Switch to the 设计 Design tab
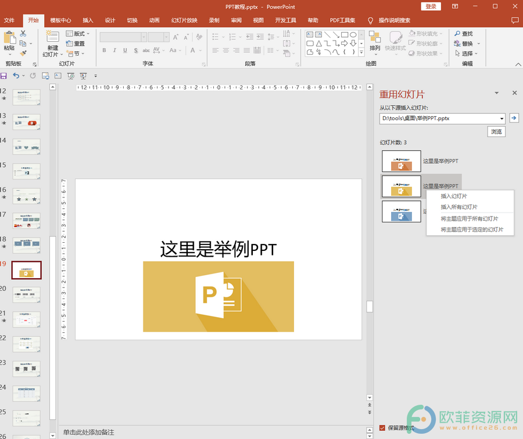Image resolution: width=523 pixels, height=439 pixels. [x=110, y=20]
